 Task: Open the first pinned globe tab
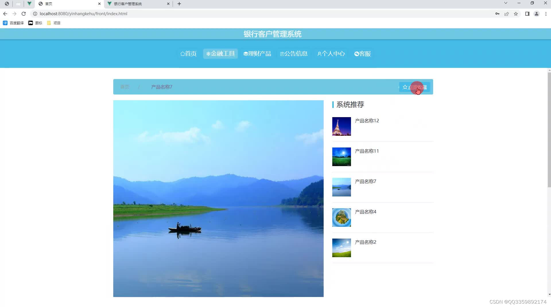(7, 4)
